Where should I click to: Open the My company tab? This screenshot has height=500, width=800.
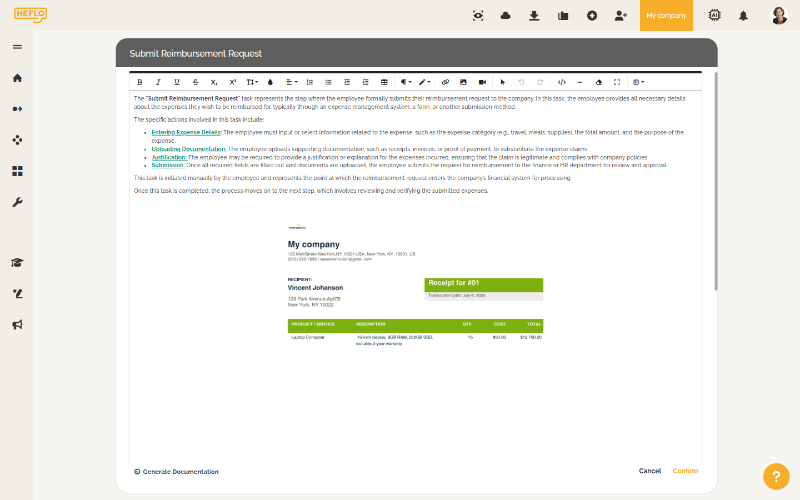(x=666, y=16)
